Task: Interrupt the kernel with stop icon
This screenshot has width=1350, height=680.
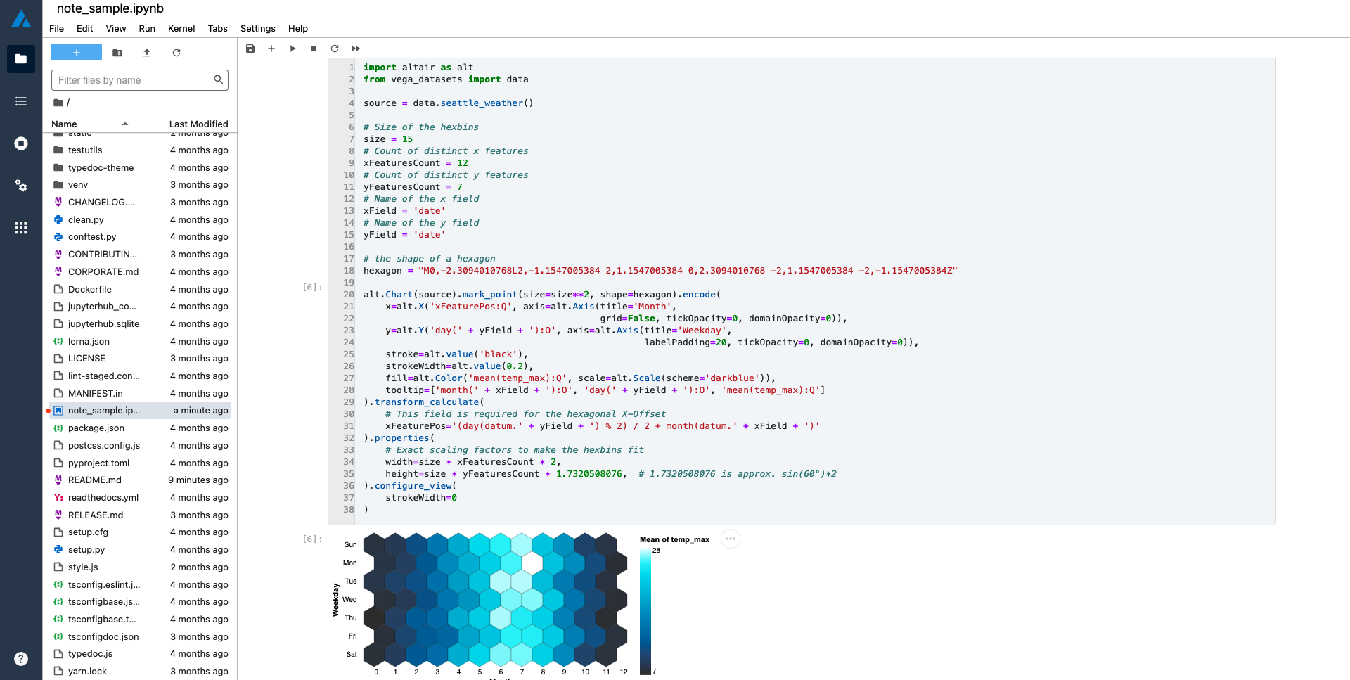Action: click(x=314, y=49)
